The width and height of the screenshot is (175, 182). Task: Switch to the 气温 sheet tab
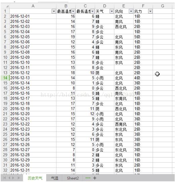click(x=54, y=178)
